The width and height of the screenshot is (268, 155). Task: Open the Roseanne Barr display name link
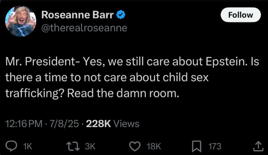click(77, 15)
